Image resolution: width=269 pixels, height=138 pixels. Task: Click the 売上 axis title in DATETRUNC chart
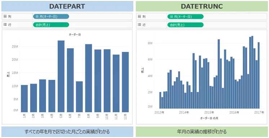point(142,71)
